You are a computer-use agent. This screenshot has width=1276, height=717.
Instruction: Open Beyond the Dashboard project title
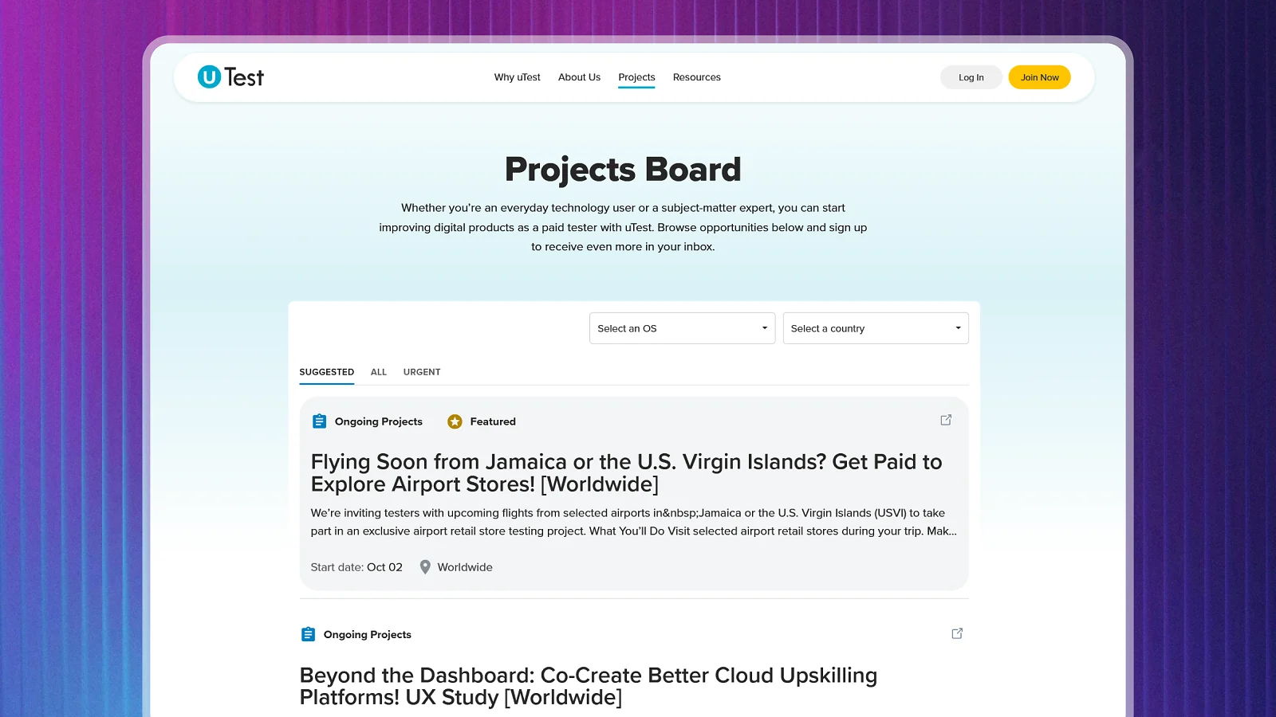pos(588,686)
